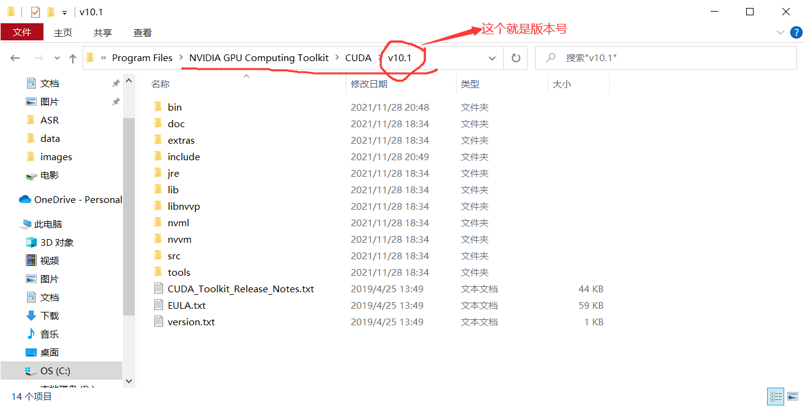
Task: Expand the ribbon with chevron
Action: pyautogui.click(x=780, y=32)
